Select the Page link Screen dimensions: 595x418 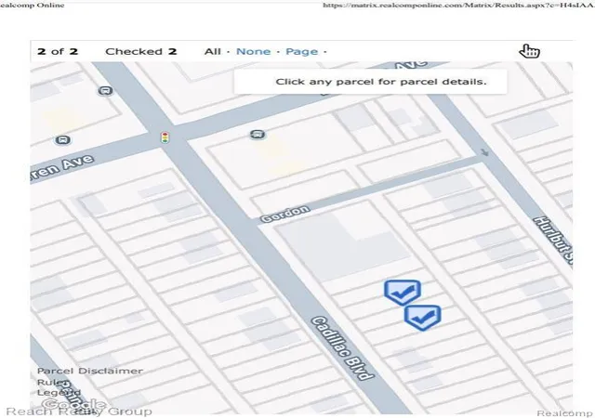click(301, 52)
